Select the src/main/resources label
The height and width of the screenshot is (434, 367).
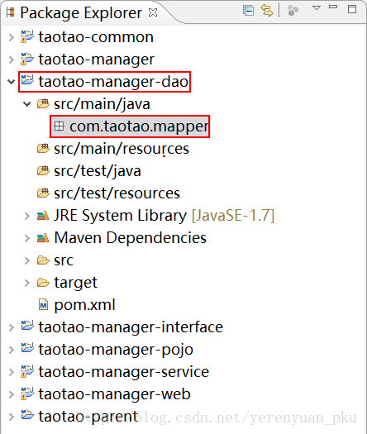point(122,149)
